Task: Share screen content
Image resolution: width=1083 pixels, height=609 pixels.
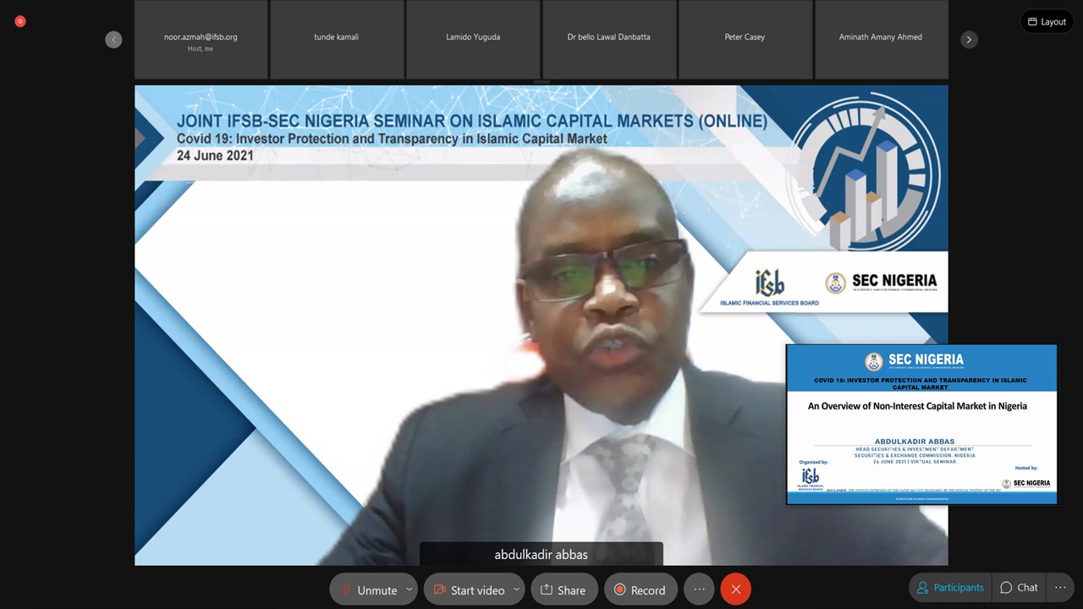Action: click(563, 590)
